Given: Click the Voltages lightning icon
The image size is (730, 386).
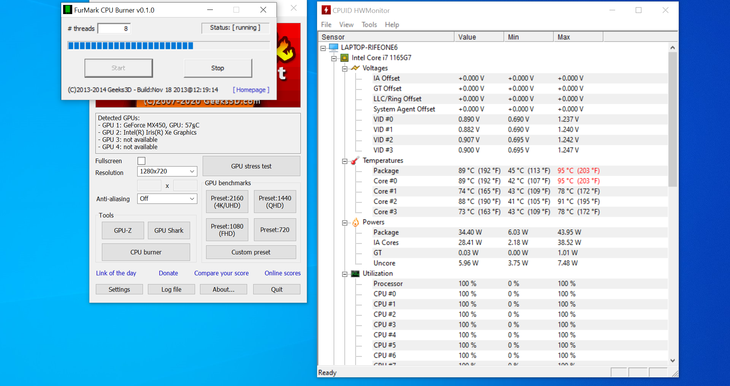Looking at the screenshot, I should tap(355, 68).
